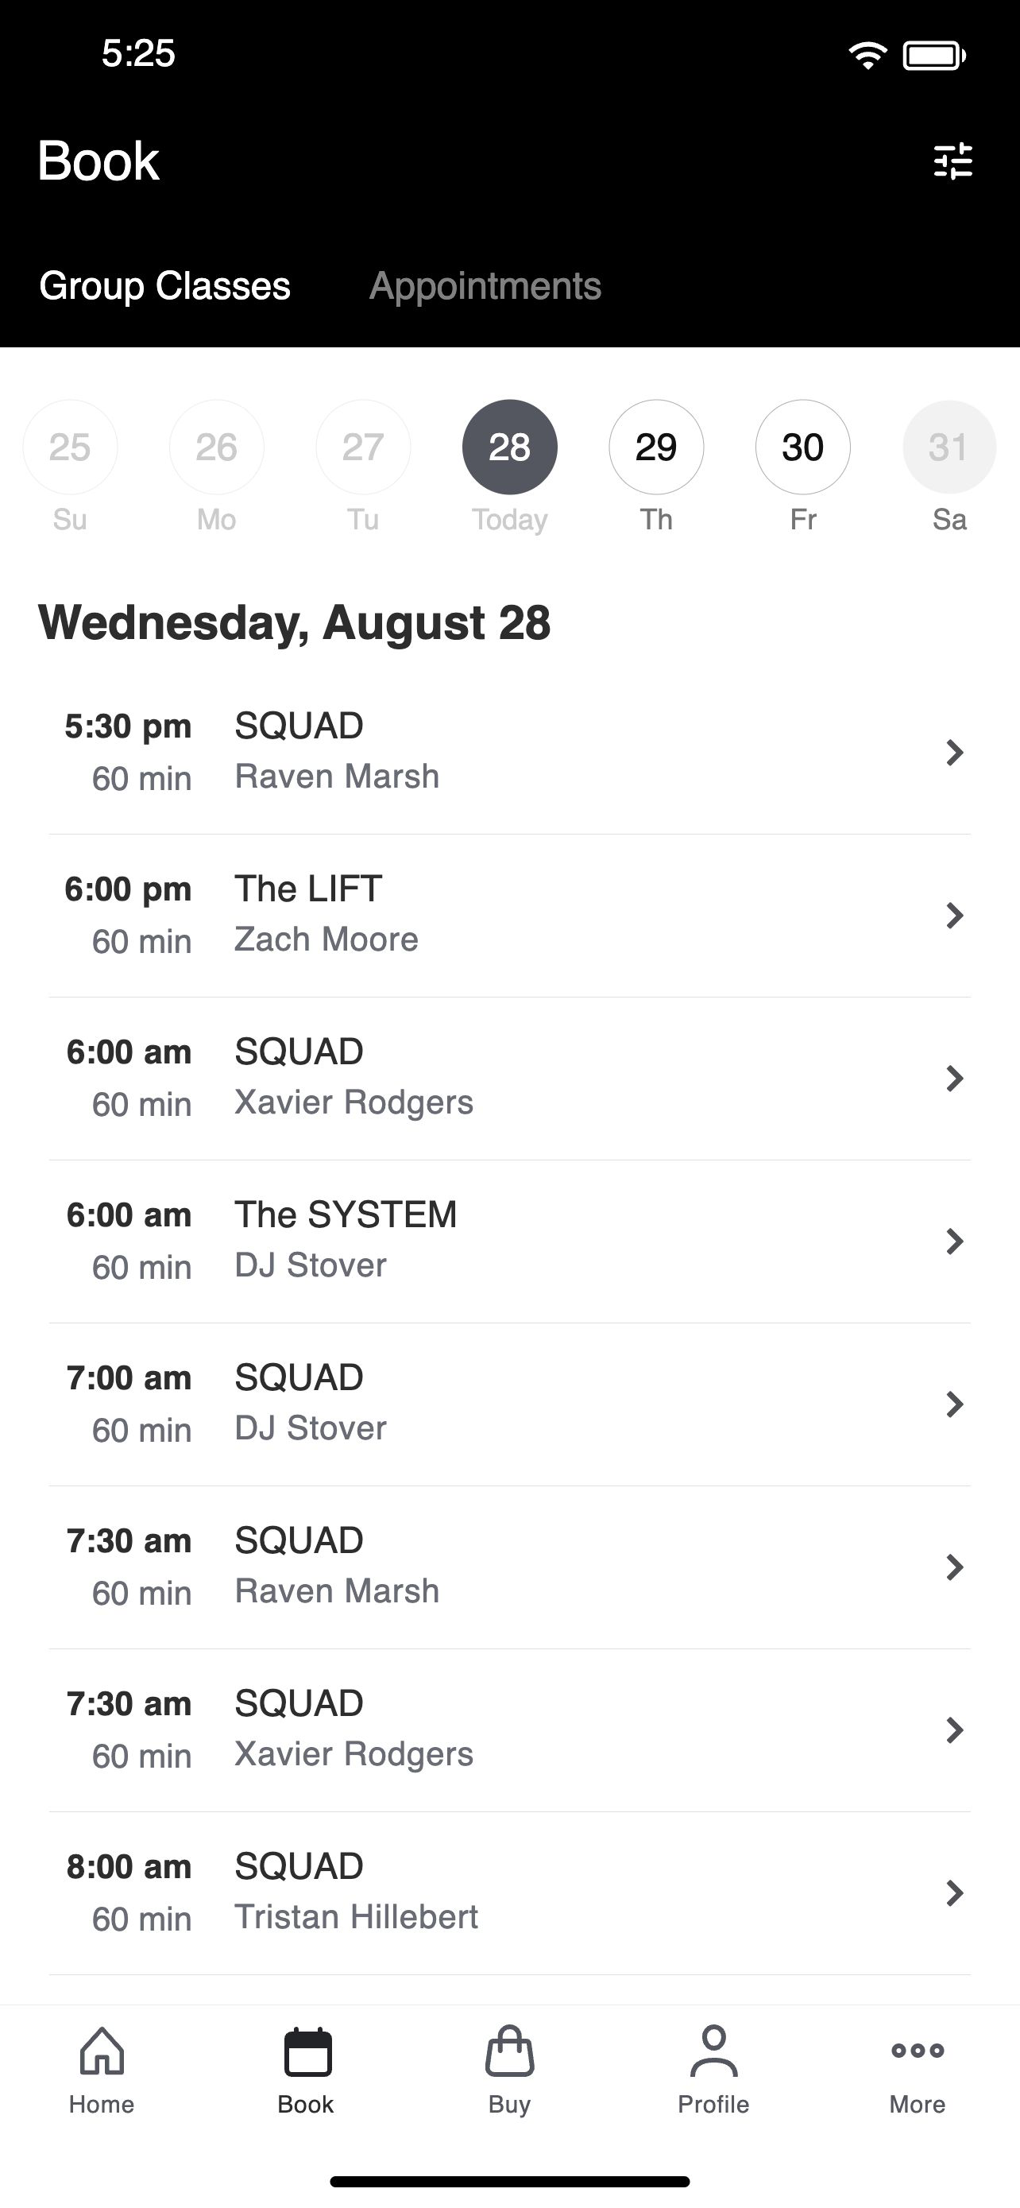Tap the More three-dots icon
The width and height of the screenshot is (1020, 2208).
[918, 2051]
